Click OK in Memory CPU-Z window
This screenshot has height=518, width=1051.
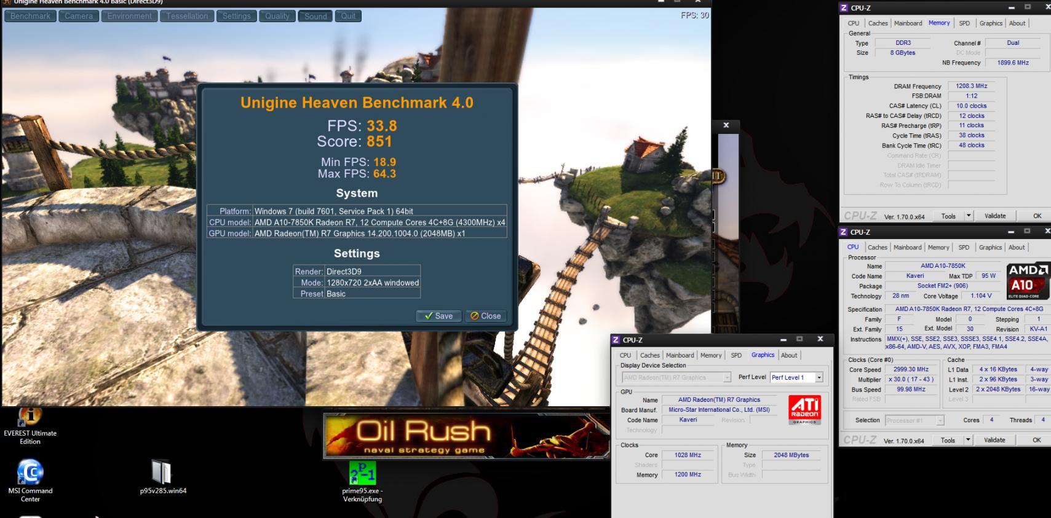coord(1037,216)
